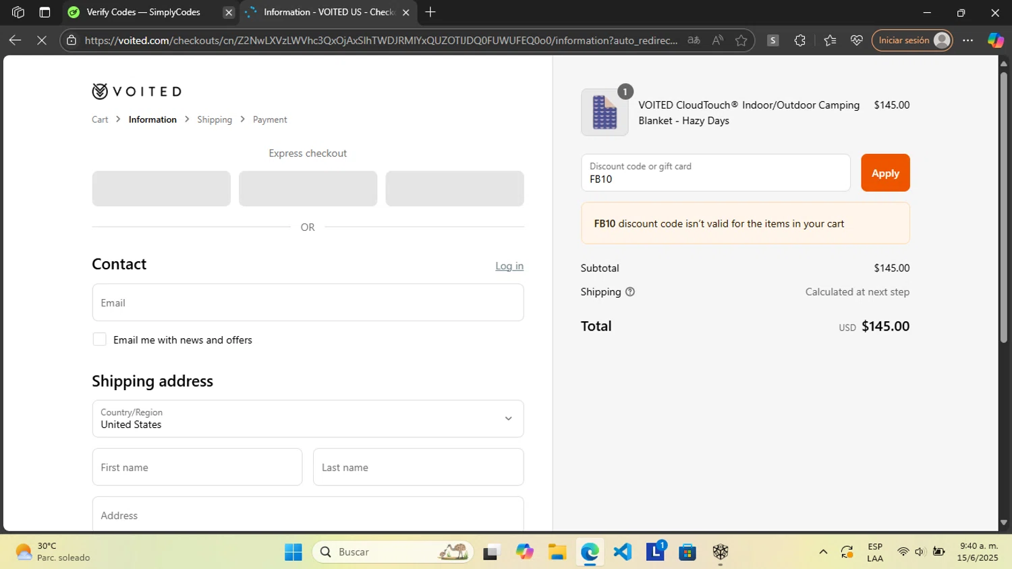Image resolution: width=1012 pixels, height=569 pixels.
Task: Open Copilot app in taskbar
Action: coord(524,552)
